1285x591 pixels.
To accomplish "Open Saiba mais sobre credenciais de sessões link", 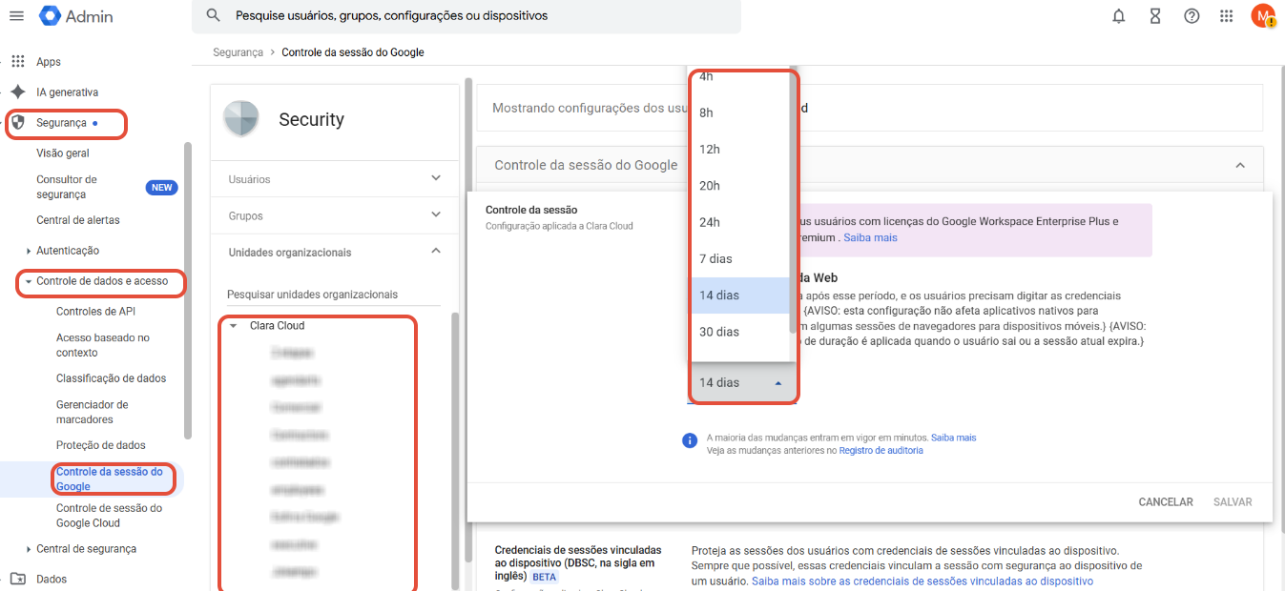I will (x=922, y=581).
